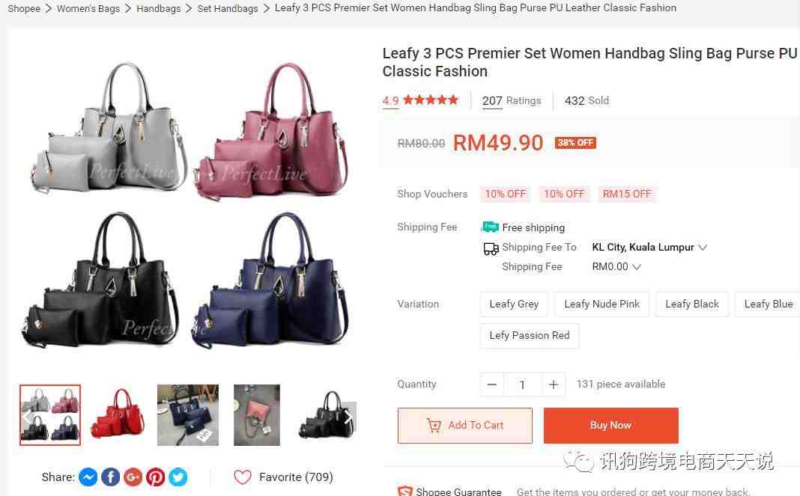This screenshot has height=496, width=800.
Task: Select Leafy Grey variation
Action: tap(514, 304)
